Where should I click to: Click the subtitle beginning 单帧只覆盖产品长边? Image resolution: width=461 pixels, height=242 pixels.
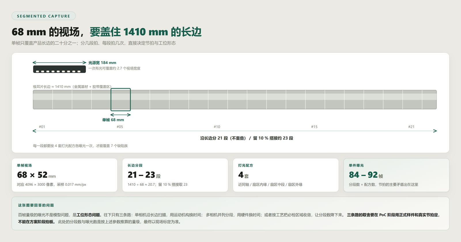[94, 43]
